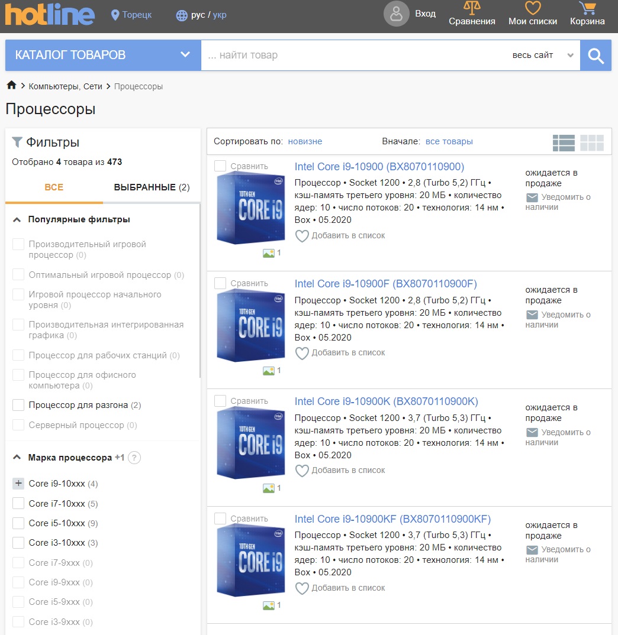This screenshot has height=635, width=618.
Task: Switch to grid view layout icon
Action: click(x=592, y=143)
